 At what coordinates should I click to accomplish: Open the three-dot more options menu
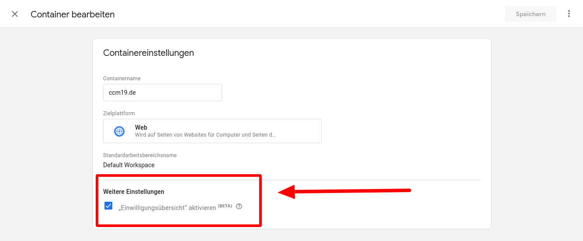pyautogui.click(x=569, y=14)
